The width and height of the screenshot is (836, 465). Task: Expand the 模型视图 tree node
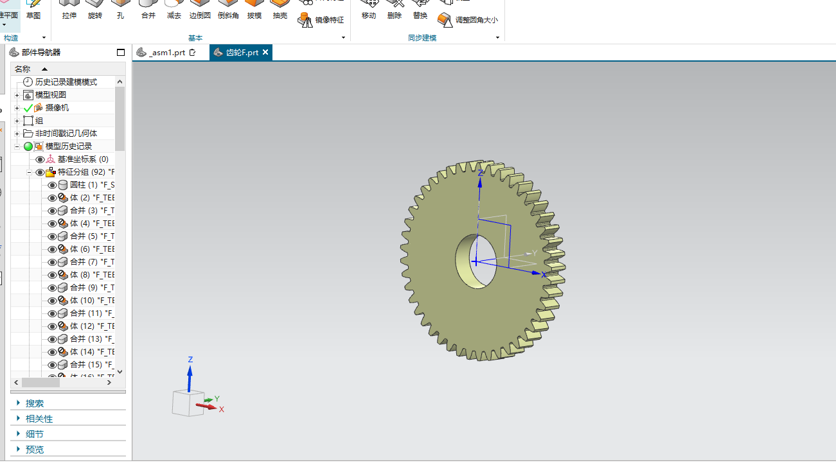(x=17, y=95)
